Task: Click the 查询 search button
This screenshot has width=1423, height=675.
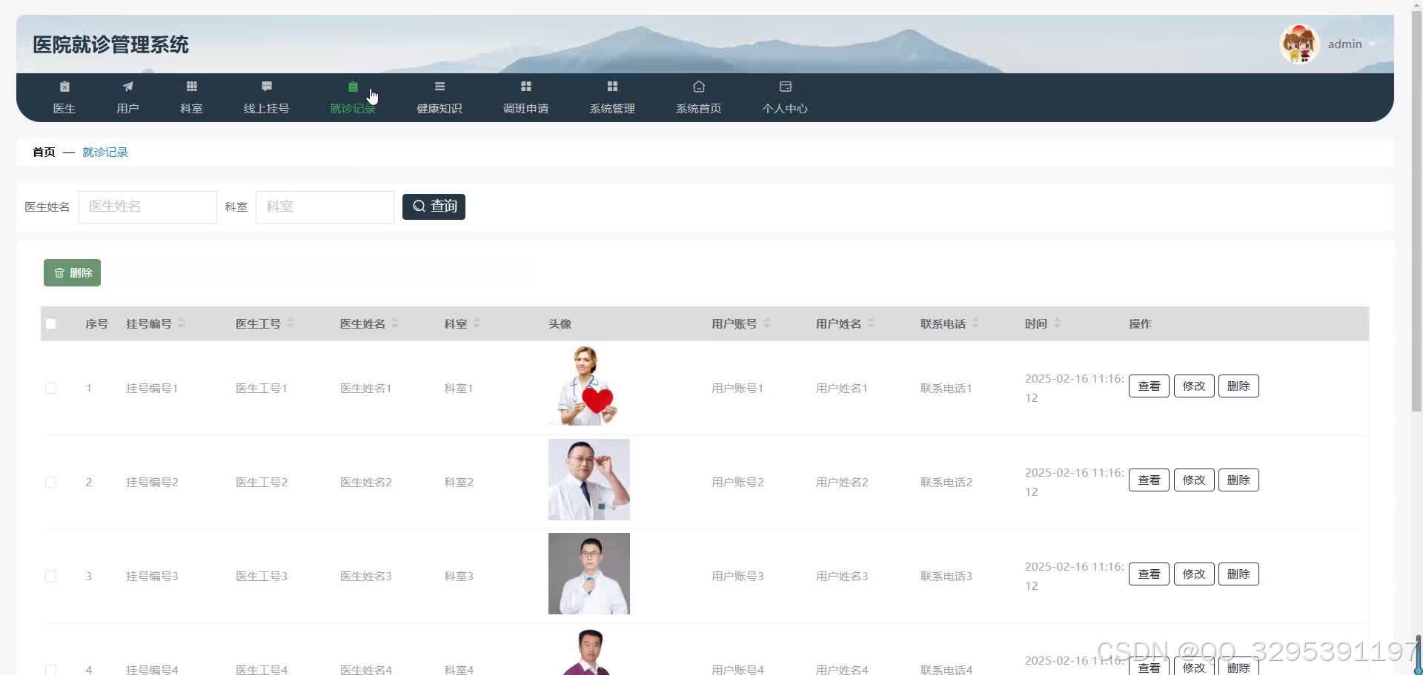Action: click(434, 206)
